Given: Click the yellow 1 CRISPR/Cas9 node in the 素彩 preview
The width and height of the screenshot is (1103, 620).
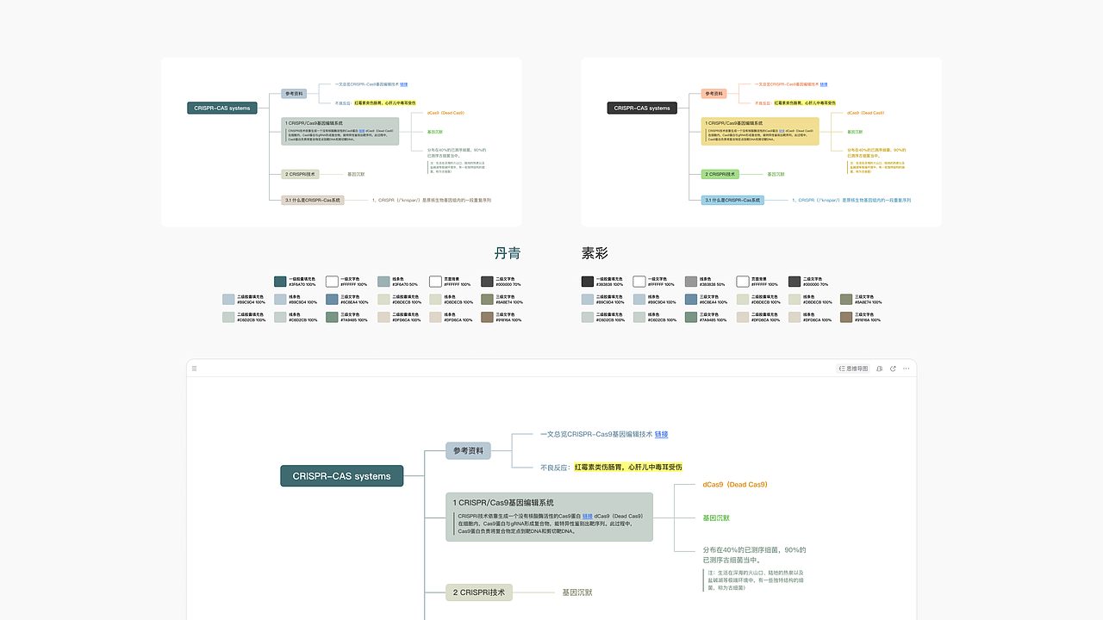Looking at the screenshot, I should [760, 132].
